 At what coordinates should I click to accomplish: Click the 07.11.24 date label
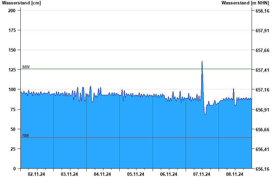click(x=201, y=174)
